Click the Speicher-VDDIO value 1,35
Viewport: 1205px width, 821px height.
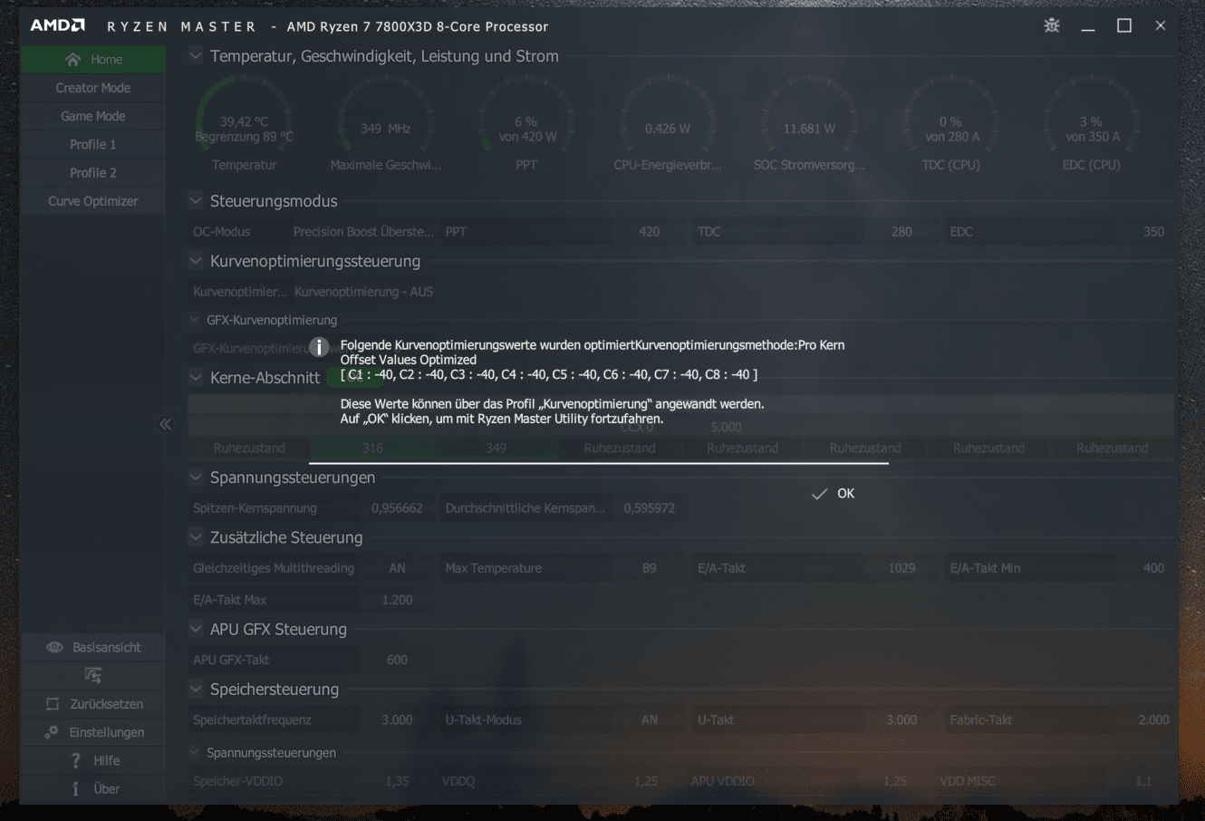point(397,781)
